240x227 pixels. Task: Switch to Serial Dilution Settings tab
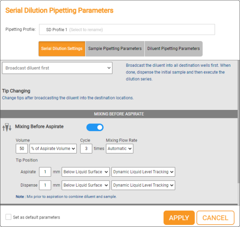62,49
